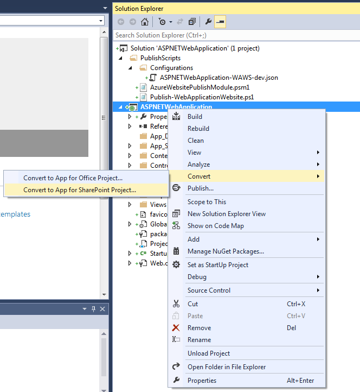Open the combo box dropdown in left pane
The image size is (360, 392).
coord(101,21)
